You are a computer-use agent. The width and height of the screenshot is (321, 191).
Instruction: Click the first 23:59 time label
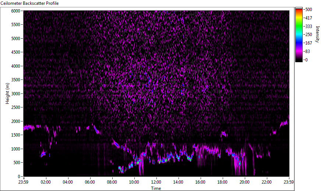tap(24, 182)
